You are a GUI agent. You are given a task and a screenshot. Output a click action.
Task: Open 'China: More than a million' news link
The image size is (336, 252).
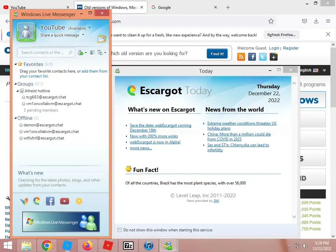click(x=239, y=136)
